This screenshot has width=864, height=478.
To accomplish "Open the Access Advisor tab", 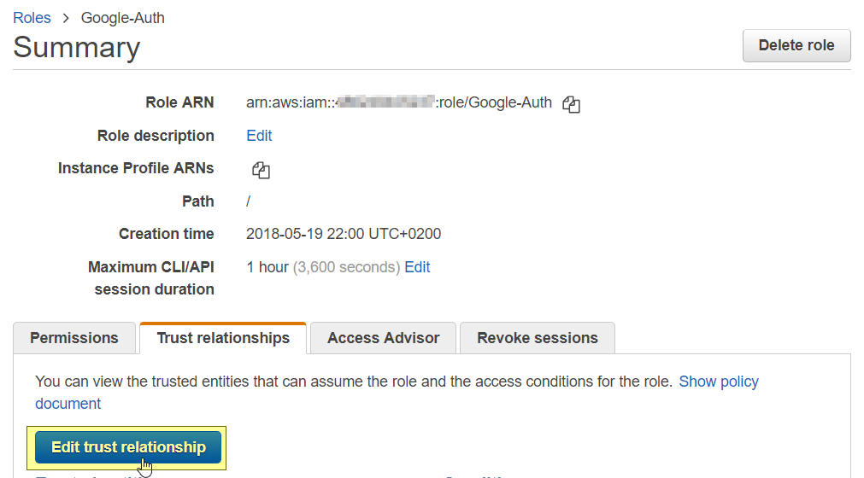I will click(x=383, y=338).
